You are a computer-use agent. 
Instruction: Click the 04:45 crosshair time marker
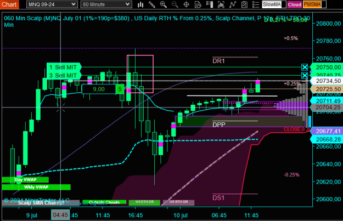(x=60, y=215)
